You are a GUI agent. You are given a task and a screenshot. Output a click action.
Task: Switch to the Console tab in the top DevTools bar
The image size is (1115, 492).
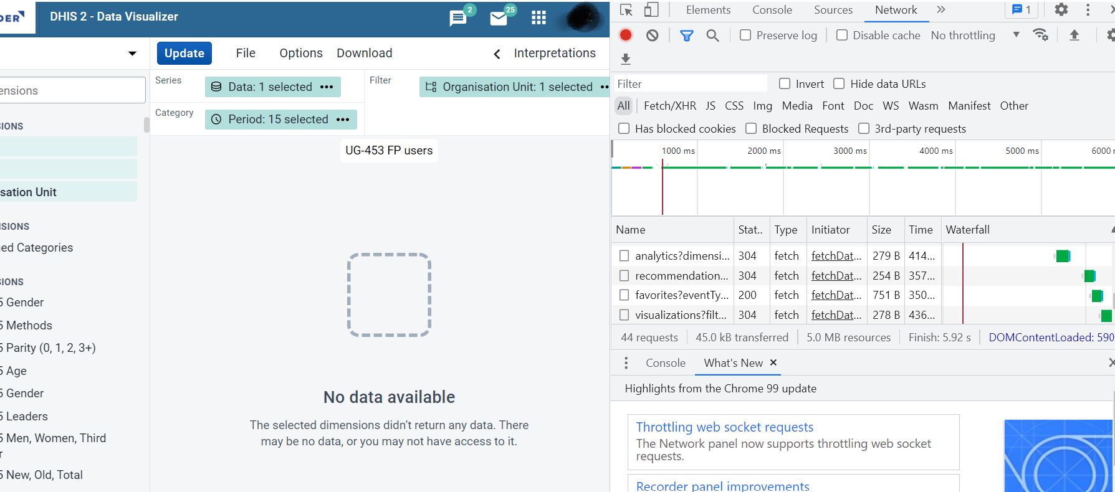772,10
